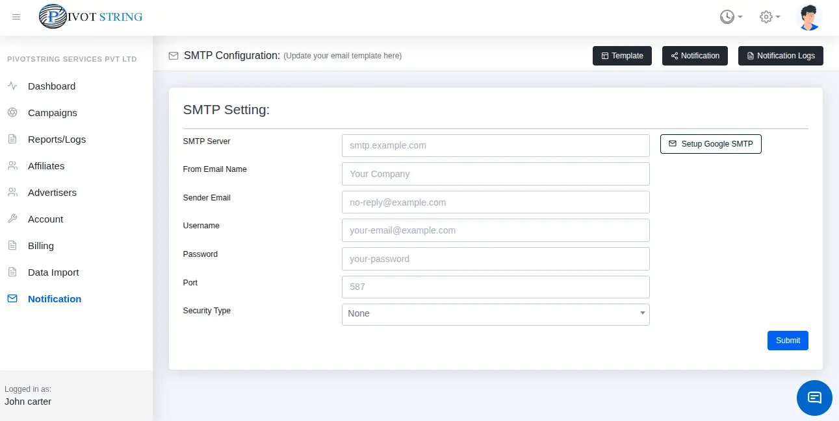Submit the SMTP settings form
The width and height of the screenshot is (839, 421).
[x=788, y=340]
